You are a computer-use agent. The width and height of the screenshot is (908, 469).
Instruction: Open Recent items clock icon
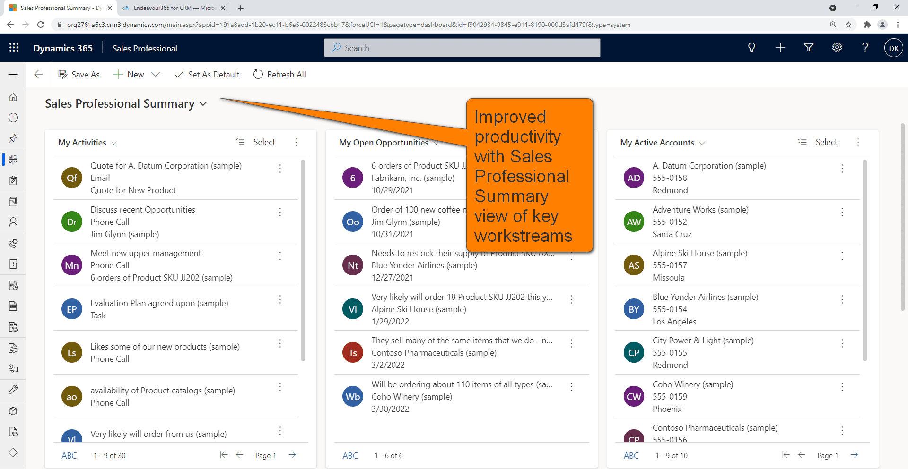point(13,118)
